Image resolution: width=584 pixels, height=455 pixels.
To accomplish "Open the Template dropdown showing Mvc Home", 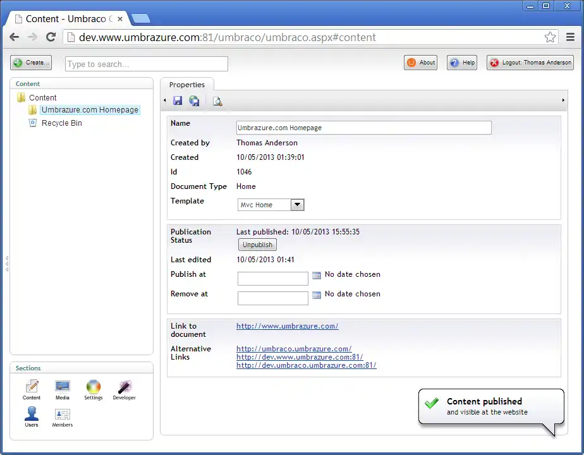I will pyautogui.click(x=271, y=205).
